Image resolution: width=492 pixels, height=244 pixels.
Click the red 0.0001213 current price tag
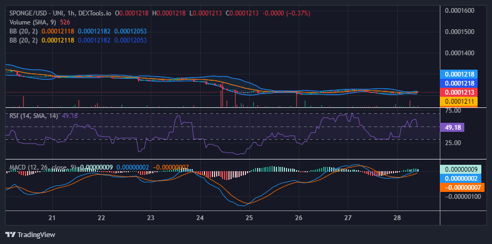(x=459, y=92)
